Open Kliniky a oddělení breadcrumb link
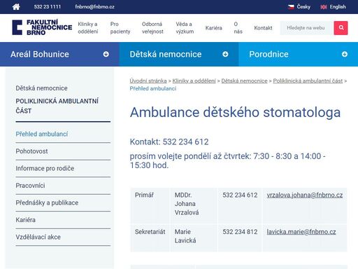 click(x=194, y=81)
